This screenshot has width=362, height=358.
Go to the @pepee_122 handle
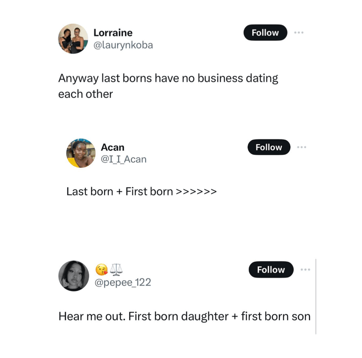[x=123, y=282]
